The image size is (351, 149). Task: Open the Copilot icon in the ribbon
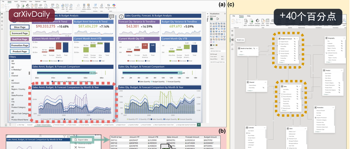point(114,6)
